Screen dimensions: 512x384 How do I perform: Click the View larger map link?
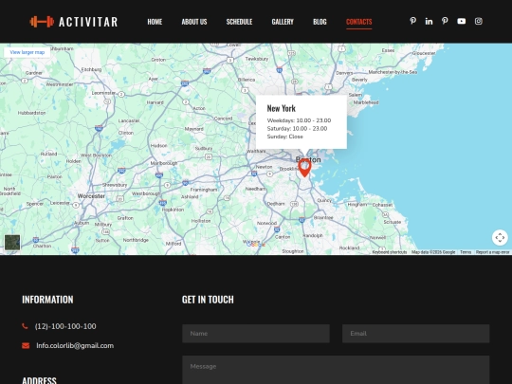27,52
